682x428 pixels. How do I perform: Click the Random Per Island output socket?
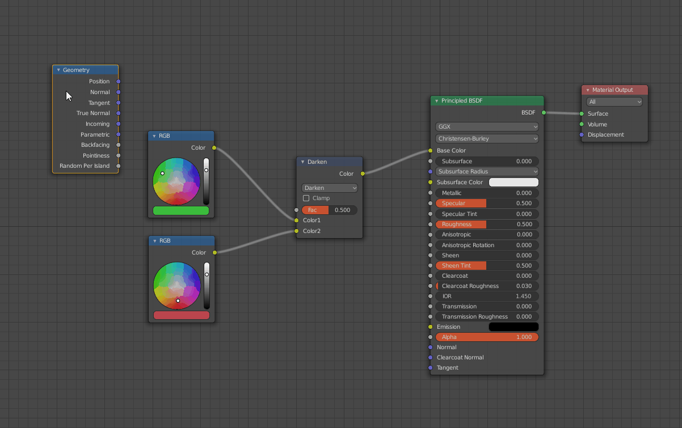pyautogui.click(x=118, y=166)
